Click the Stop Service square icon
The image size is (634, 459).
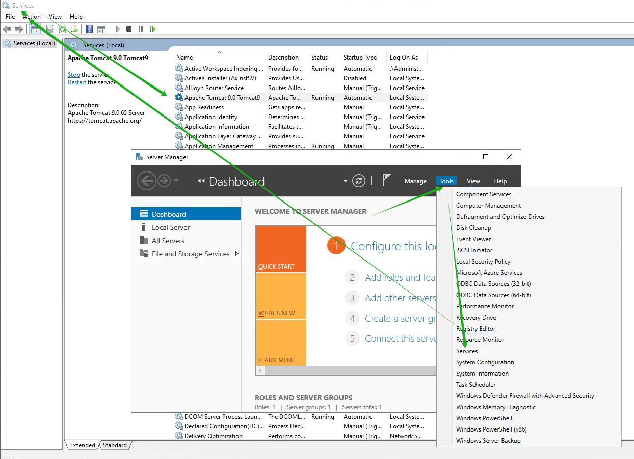tap(129, 30)
